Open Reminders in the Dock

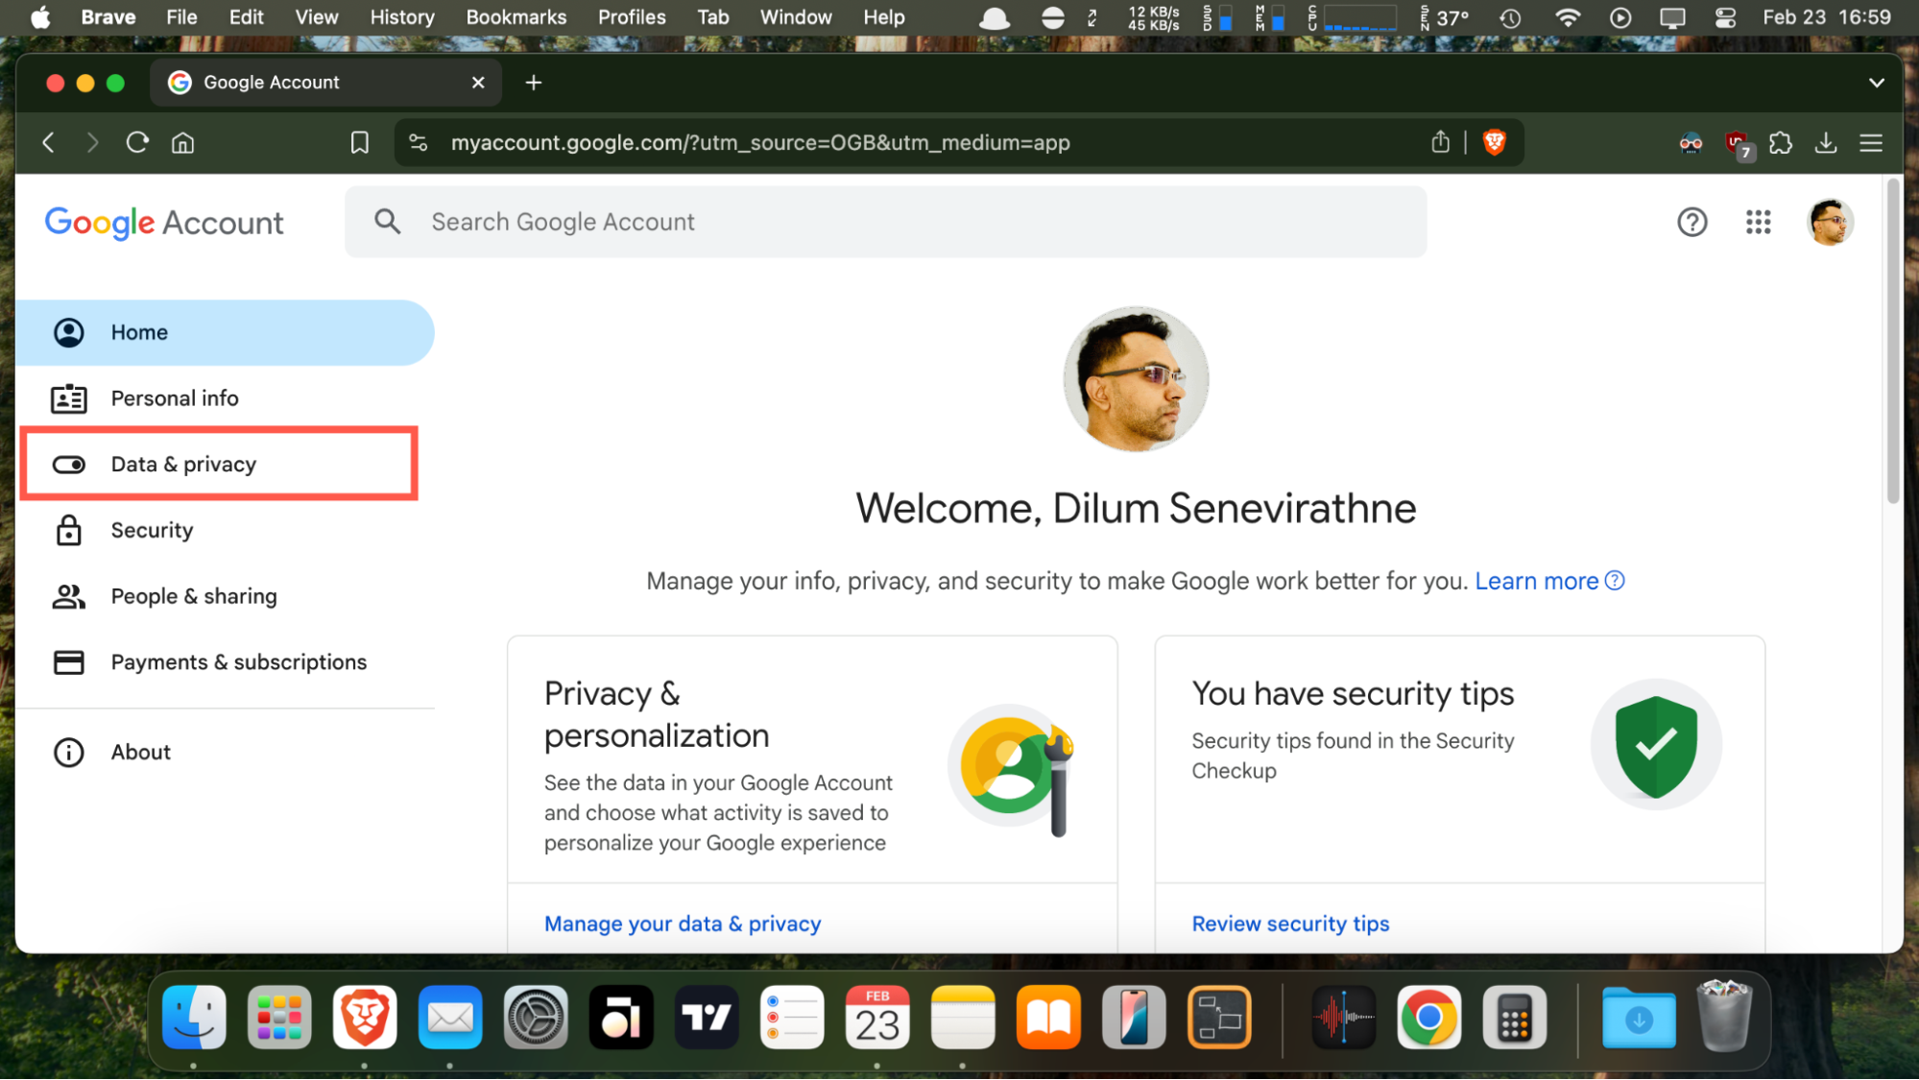[x=792, y=1018]
